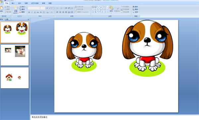Select the Triangle shape in shapes gallery
This screenshot has height=120, width=199.
point(96,10)
